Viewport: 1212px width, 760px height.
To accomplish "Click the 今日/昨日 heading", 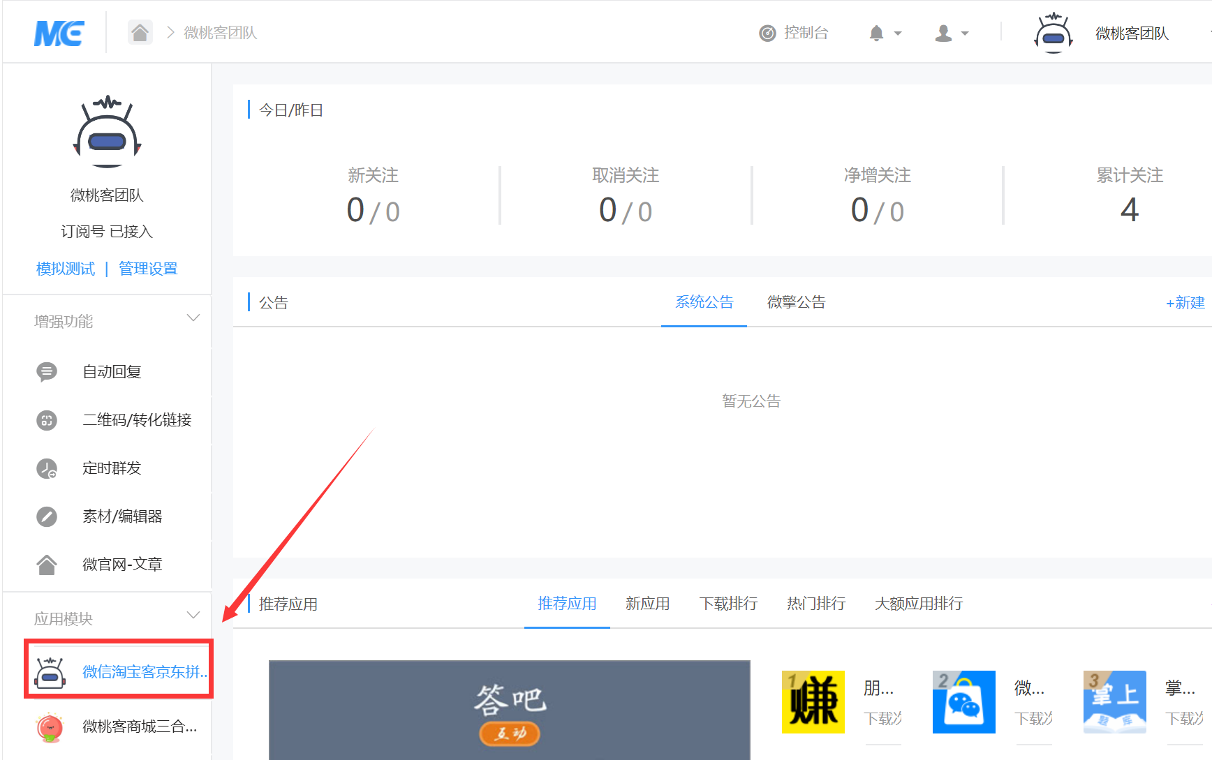I will click(291, 110).
